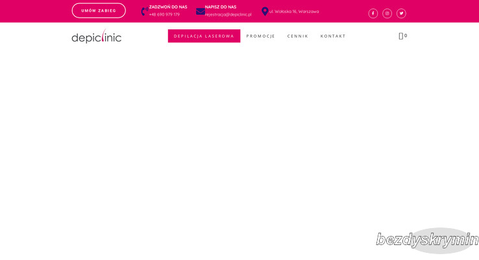Click the ul. Wołoska 16, Warszawa address

tap(294, 12)
